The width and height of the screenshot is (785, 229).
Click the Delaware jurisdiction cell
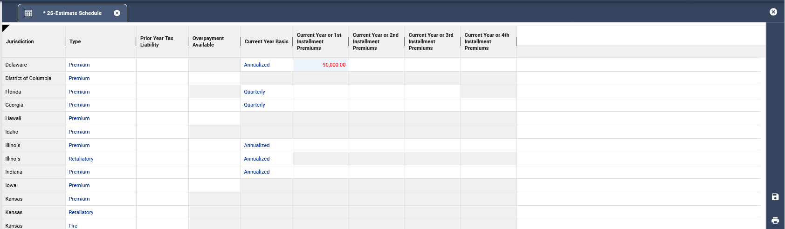[34, 65]
